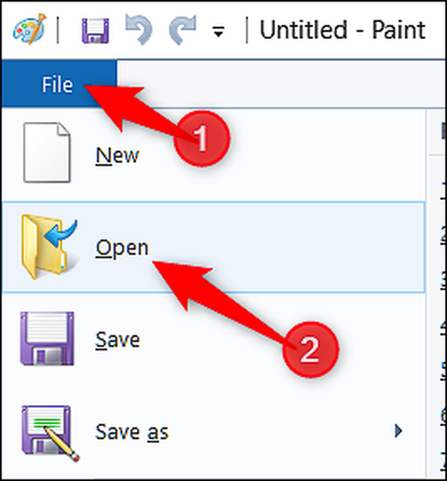Click the Untitled - Paint window title
The image size is (447, 481).
tap(343, 30)
